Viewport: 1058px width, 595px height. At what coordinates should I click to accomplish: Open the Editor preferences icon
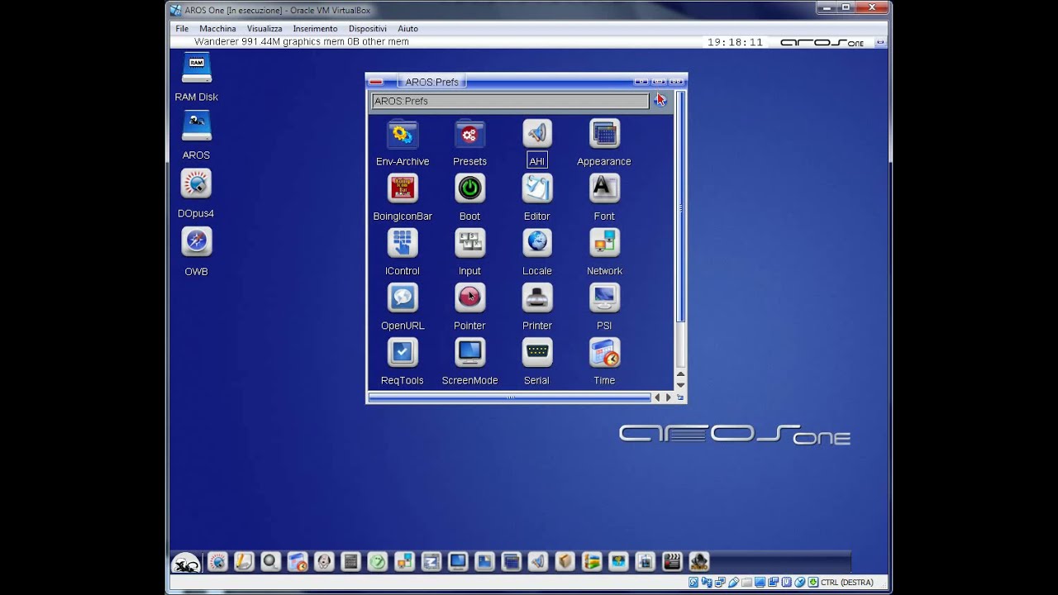[x=537, y=188]
